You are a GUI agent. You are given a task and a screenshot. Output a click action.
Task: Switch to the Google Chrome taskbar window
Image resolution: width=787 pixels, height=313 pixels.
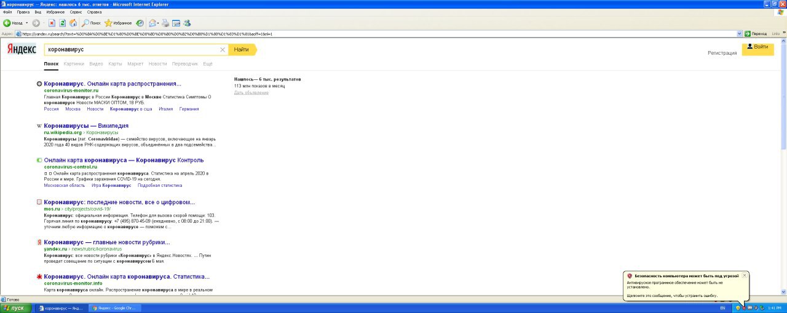[x=115, y=308]
